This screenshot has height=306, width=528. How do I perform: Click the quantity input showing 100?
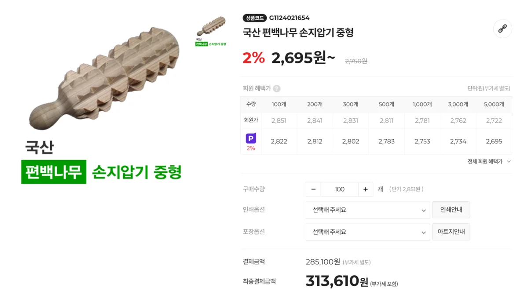click(339, 189)
